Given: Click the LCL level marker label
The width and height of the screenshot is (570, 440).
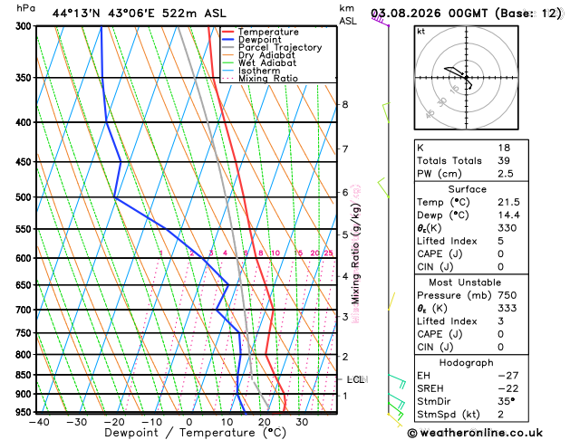Looking at the screenshot, I should click(x=355, y=379).
